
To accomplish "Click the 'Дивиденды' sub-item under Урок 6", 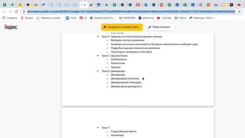I will pyautogui.click(x=118, y=75).
